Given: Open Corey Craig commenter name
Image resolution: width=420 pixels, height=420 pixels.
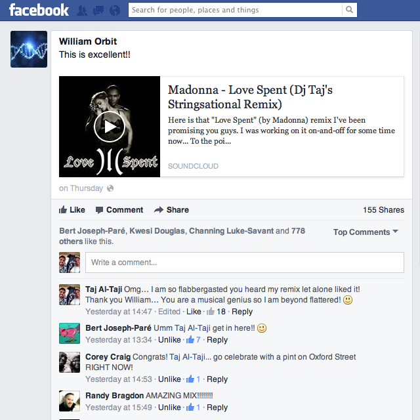Looking at the screenshot, I should point(108,357).
